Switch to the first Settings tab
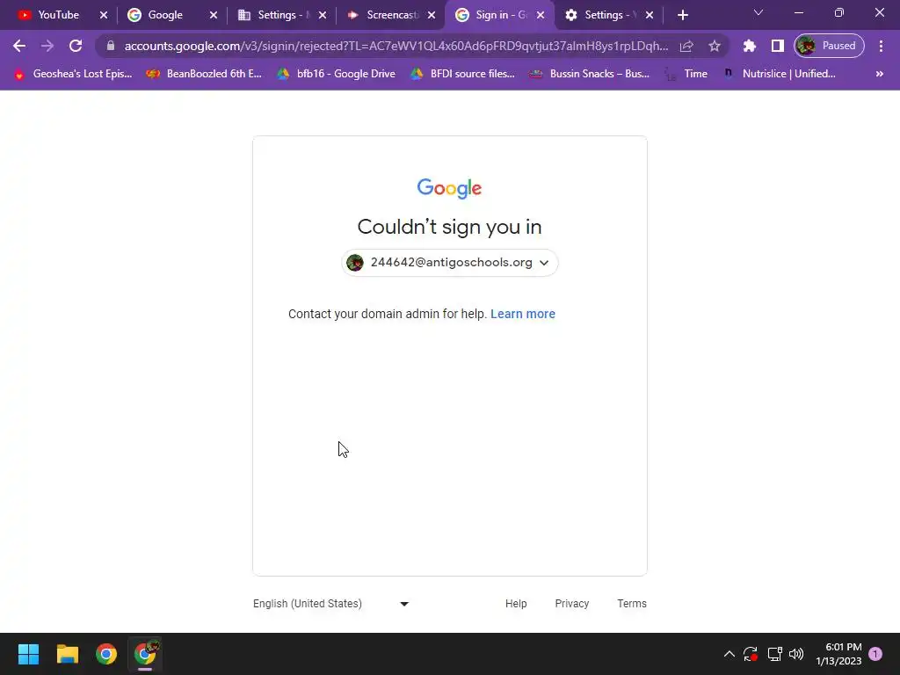 pos(277,15)
